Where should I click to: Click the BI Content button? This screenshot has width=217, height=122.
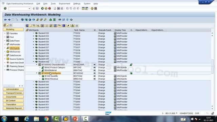coord(13,101)
